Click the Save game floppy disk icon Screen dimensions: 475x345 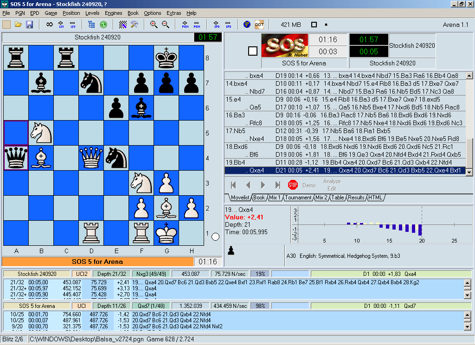coord(29,25)
